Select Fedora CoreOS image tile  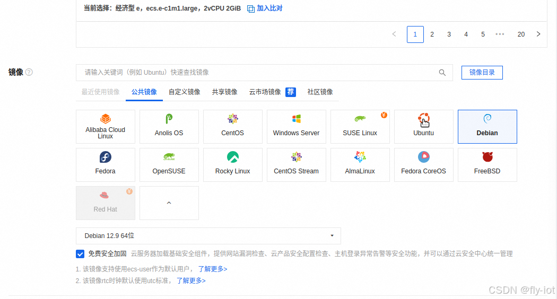tap(423, 165)
